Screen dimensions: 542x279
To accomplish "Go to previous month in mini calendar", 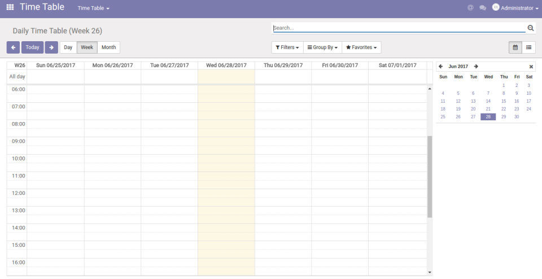I will click(441, 67).
